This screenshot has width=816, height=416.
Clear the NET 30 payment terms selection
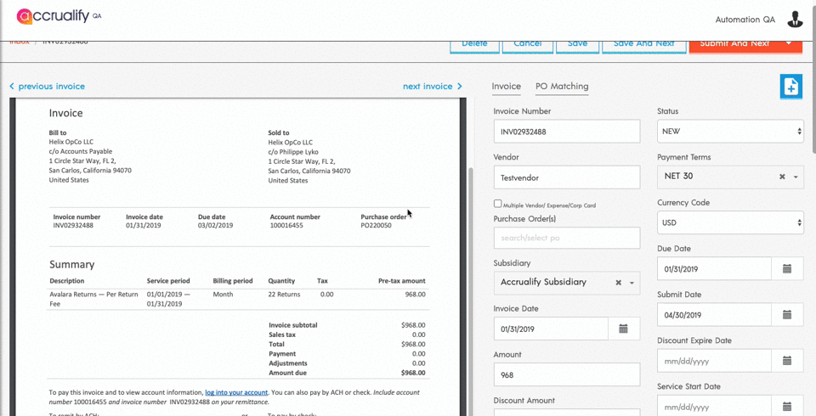tap(782, 177)
